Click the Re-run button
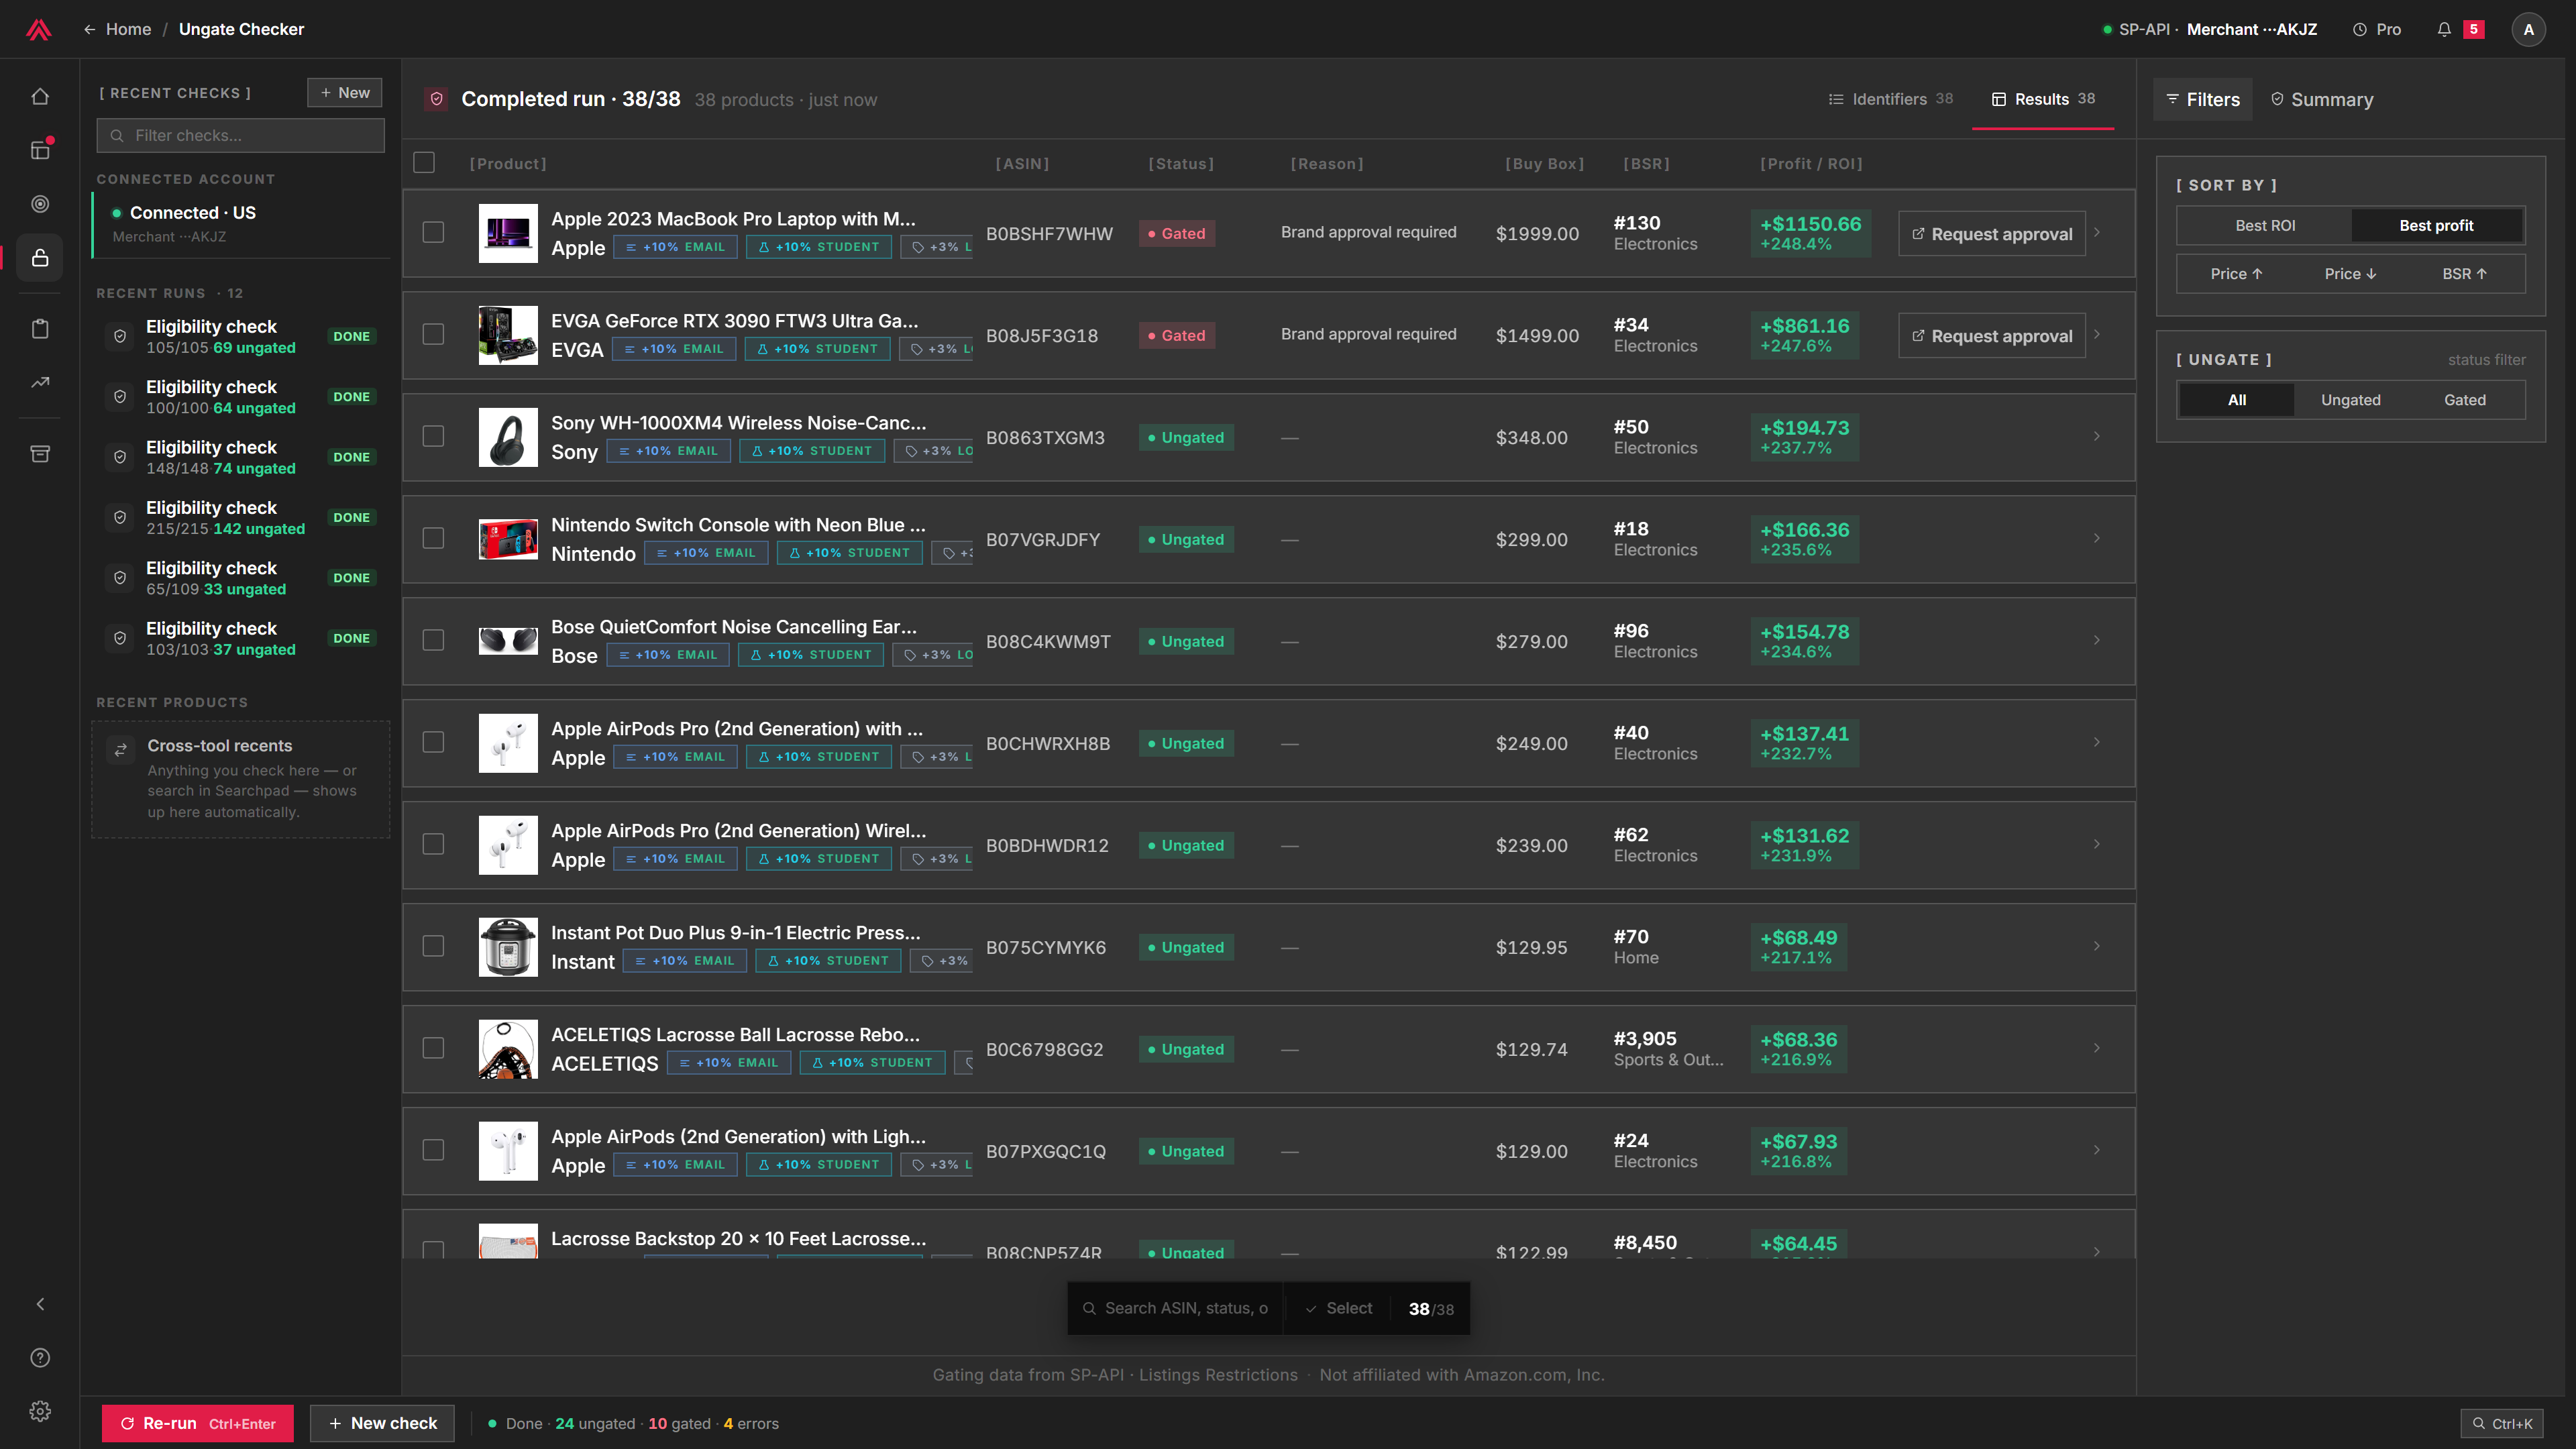Screen dimensions: 2576x1449 (x=198, y=1423)
